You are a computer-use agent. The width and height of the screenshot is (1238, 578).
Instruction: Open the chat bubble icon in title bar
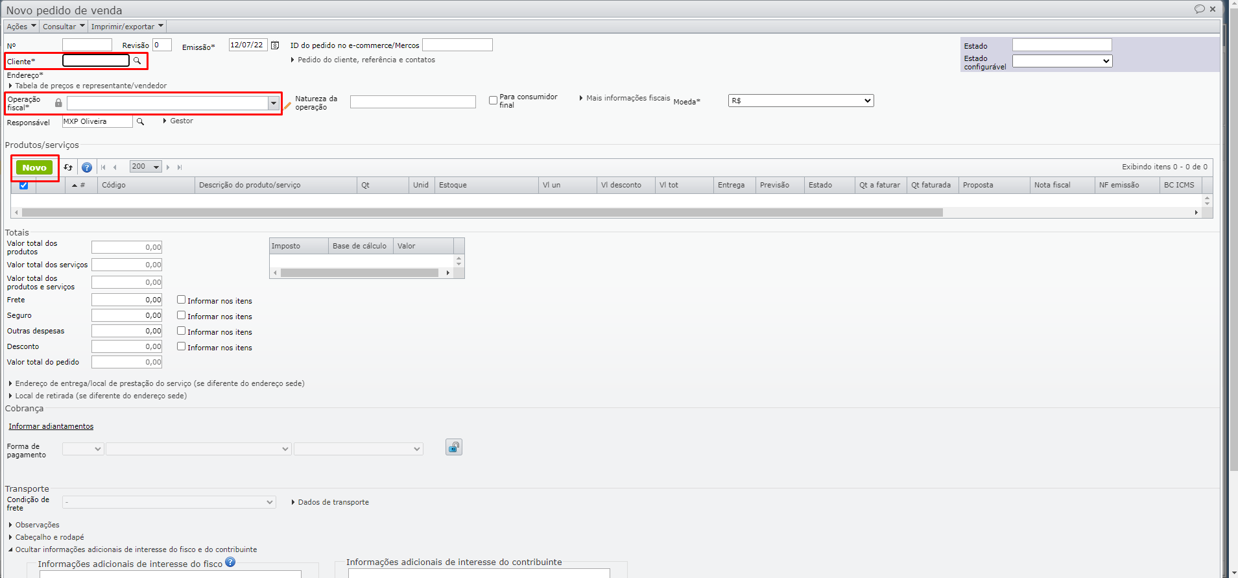(1199, 9)
